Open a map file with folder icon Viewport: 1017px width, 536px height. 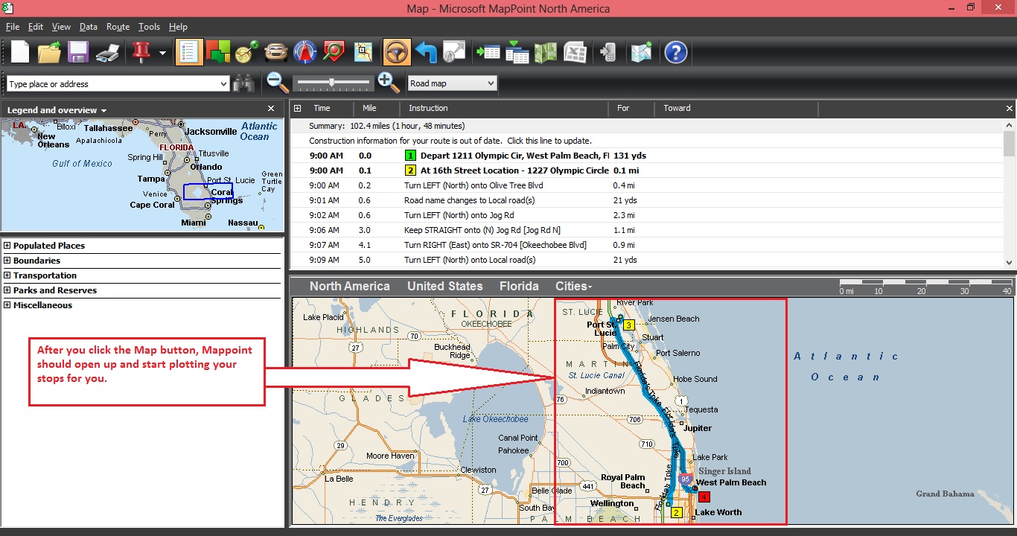click(49, 52)
